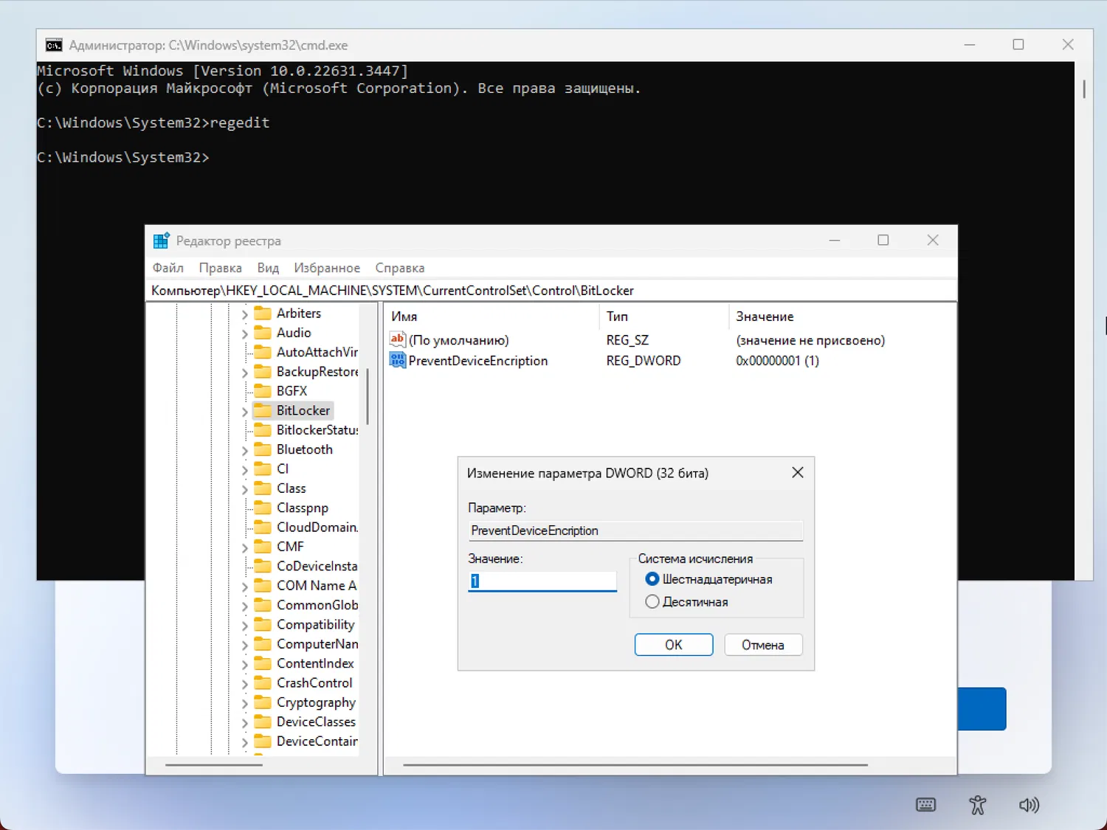Click the Bluetooth folder icon
Viewport: 1107px width, 830px height.
coord(263,449)
